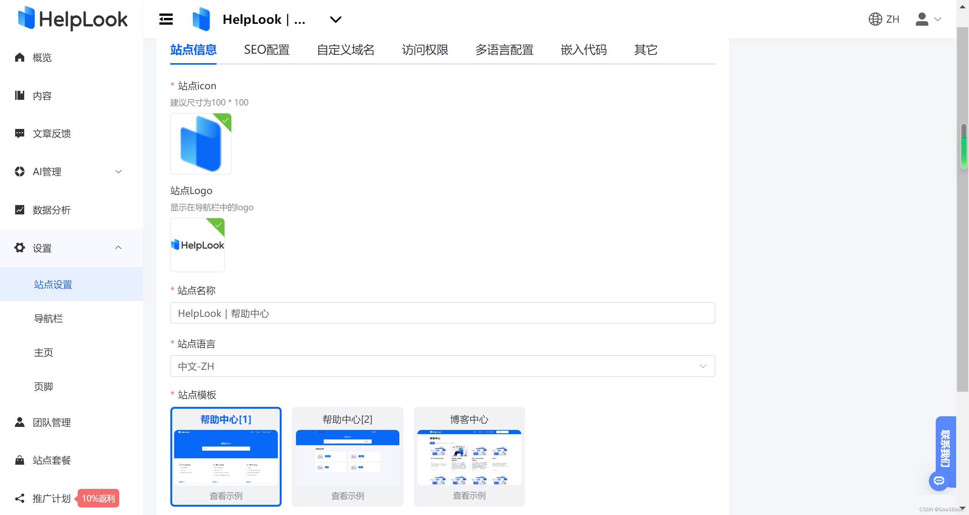Expand the AI管理 sidebar submenu

coord(118,172)
